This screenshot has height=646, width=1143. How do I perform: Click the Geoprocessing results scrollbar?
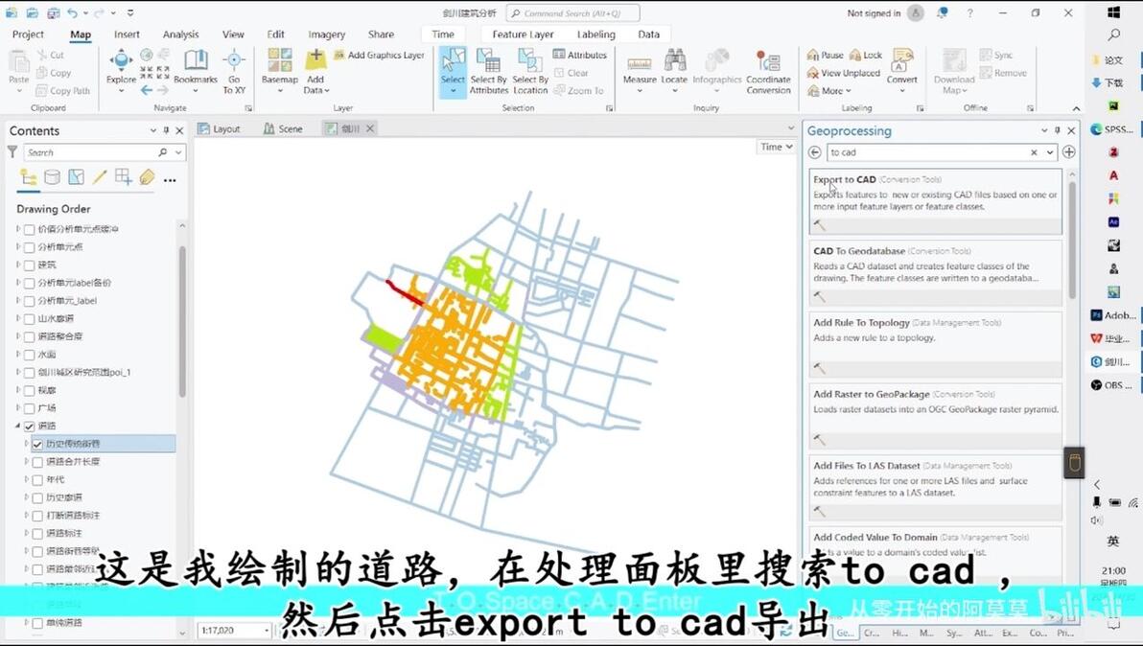pyautogui.click(x=1072, y=241)
